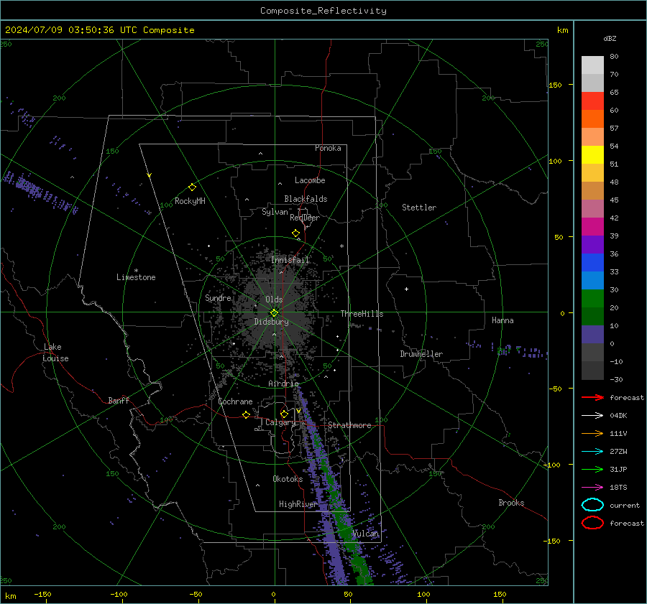Click the Brooks city label
The height and width of the screenshot is (604, 647).
(x=511, y=503)
